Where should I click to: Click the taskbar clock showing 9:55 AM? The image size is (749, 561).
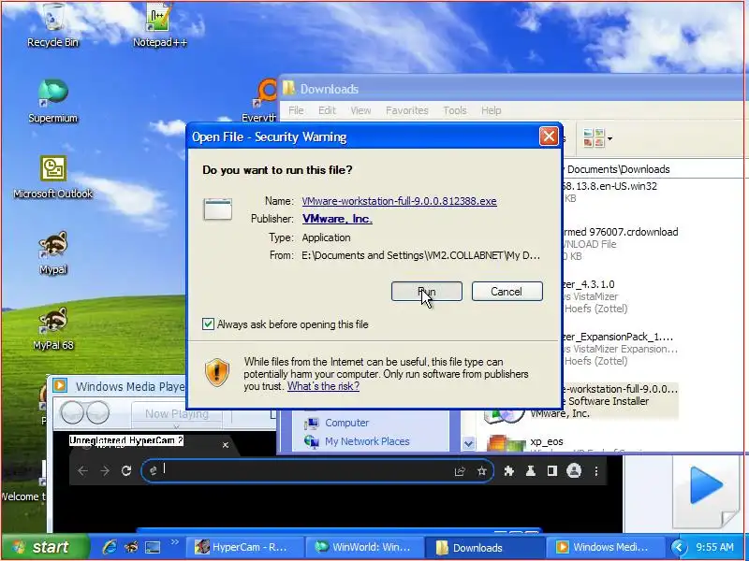(714, 547)
